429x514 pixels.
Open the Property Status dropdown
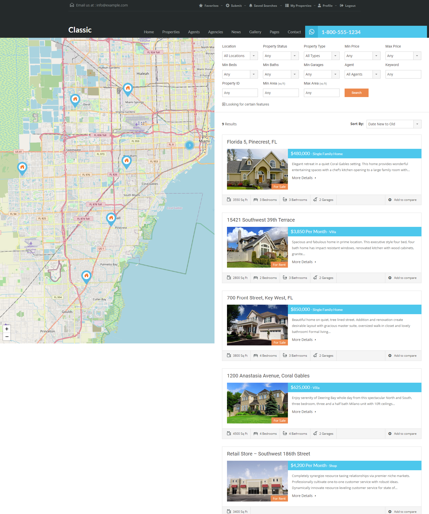coord(281,56)
